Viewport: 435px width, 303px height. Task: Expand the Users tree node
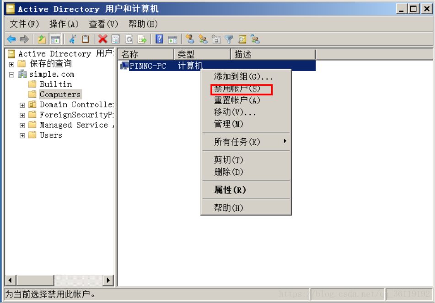pos(22,136)
